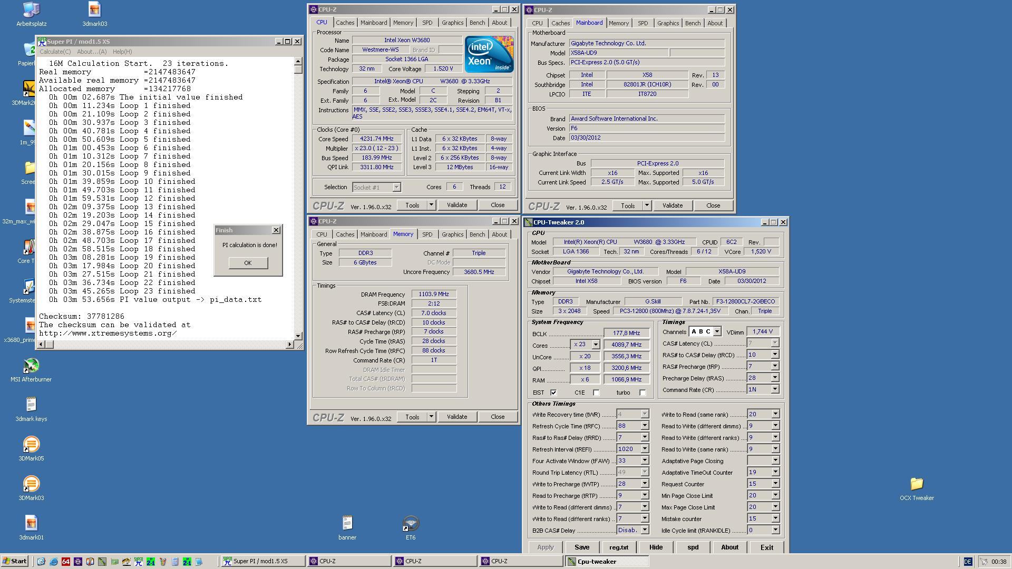Click Save button in CPU-Tweaker
This screenshot has width=1012, height=569.
point(582,547)
